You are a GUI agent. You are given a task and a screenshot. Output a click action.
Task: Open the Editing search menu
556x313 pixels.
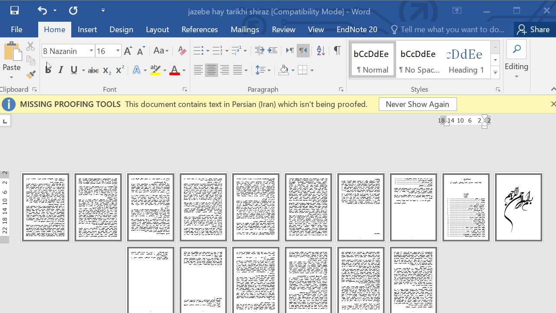516,60
